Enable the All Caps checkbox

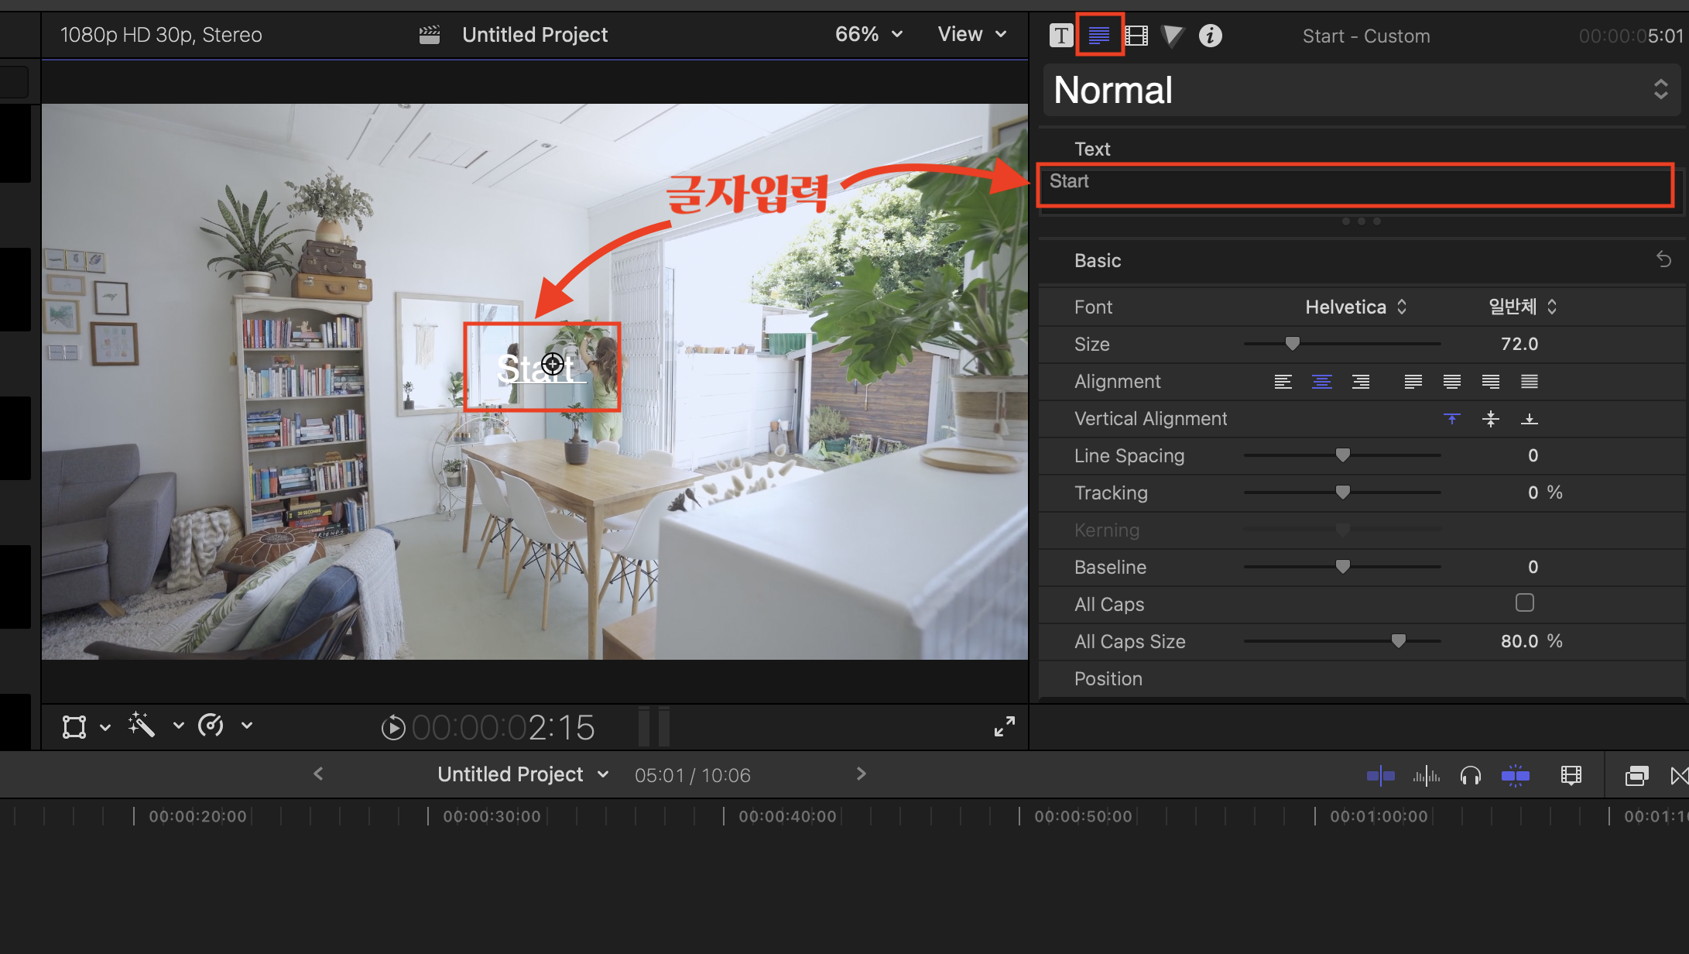[1524, 603]
